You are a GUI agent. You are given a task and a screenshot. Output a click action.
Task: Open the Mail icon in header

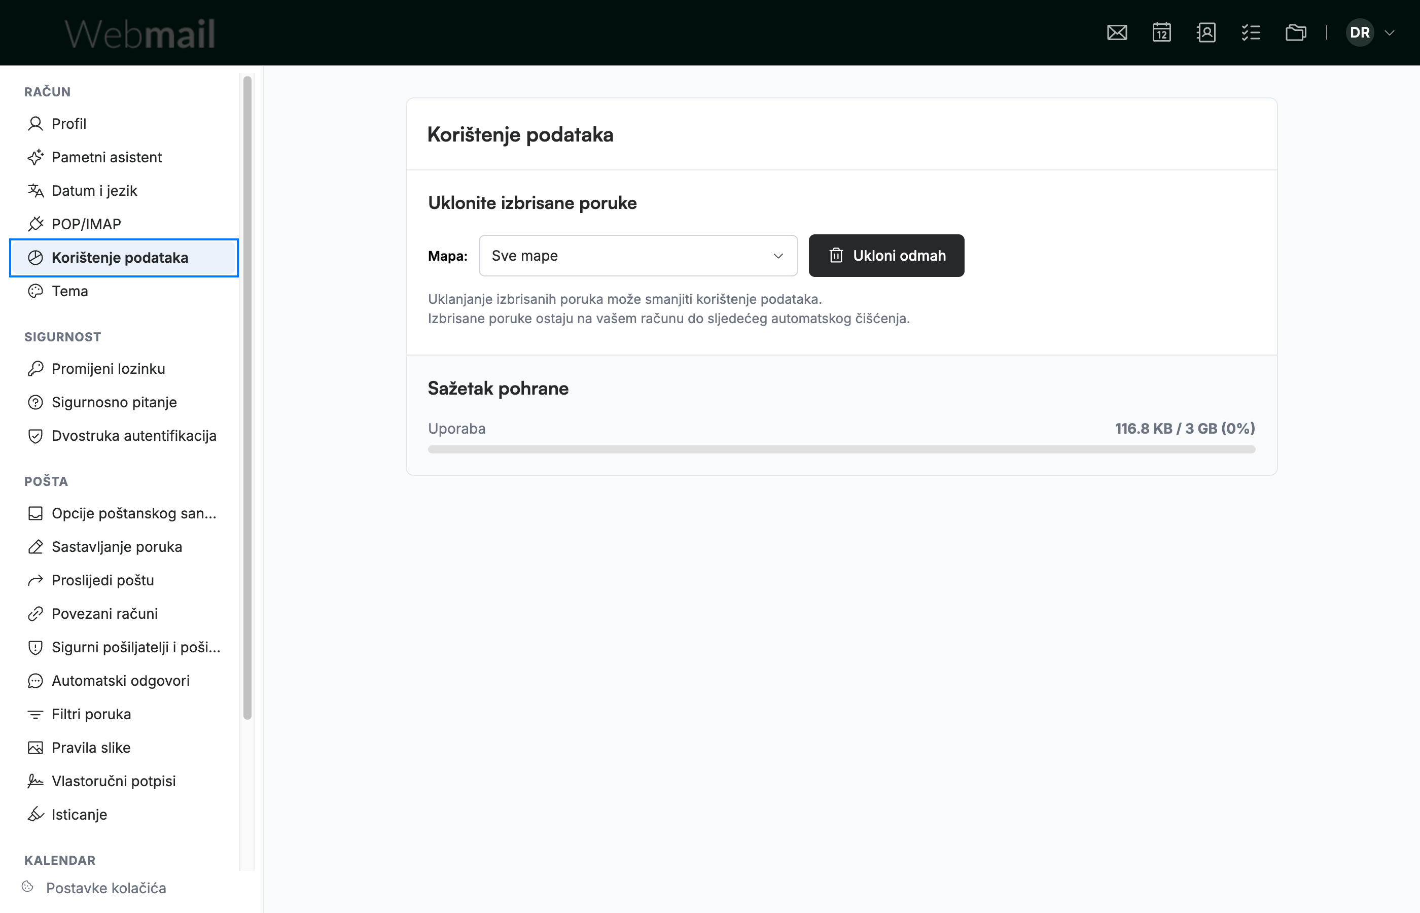1117,32
